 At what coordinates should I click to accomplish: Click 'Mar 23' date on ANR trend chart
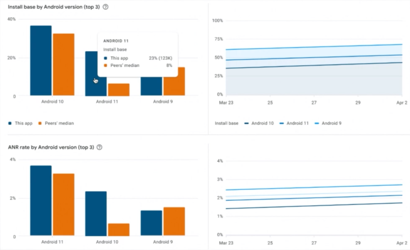(226, 243)
